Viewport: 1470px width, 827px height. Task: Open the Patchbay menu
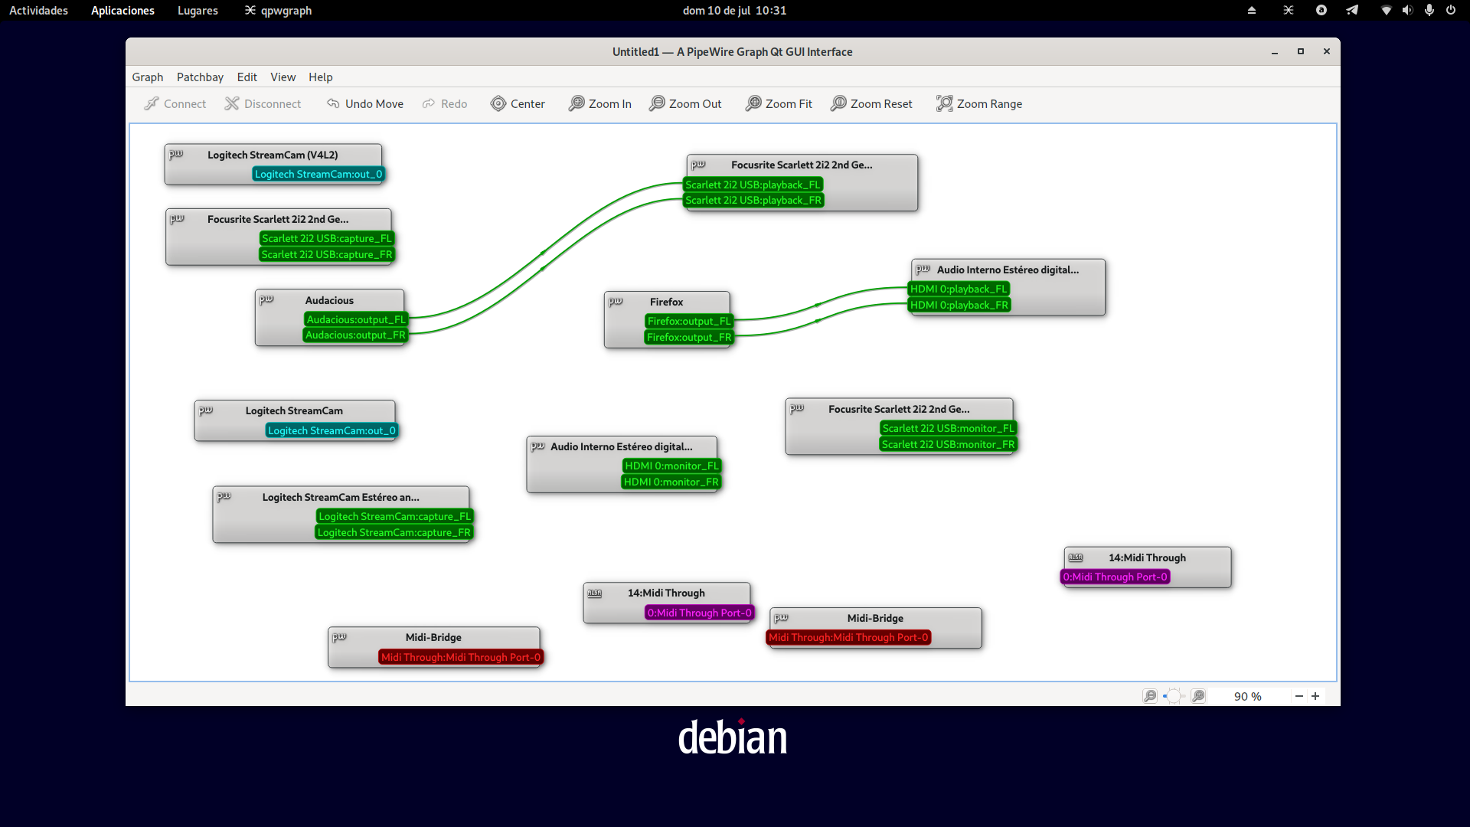tap(200, 77)
